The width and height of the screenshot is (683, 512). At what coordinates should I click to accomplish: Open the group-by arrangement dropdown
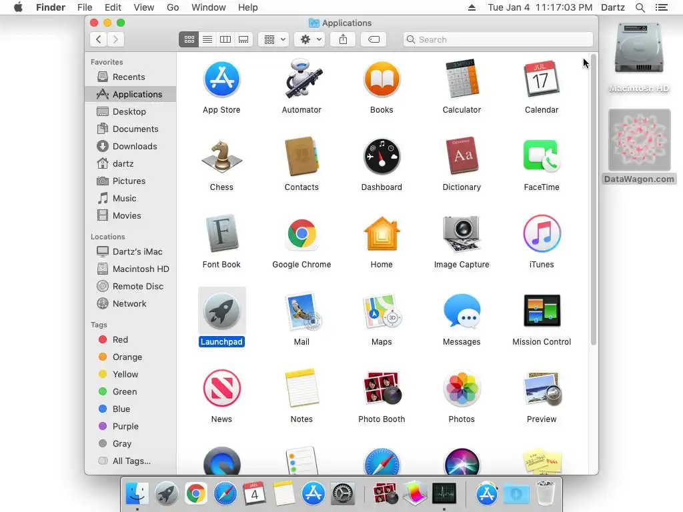pyautogui.click(x=273, y=39)
